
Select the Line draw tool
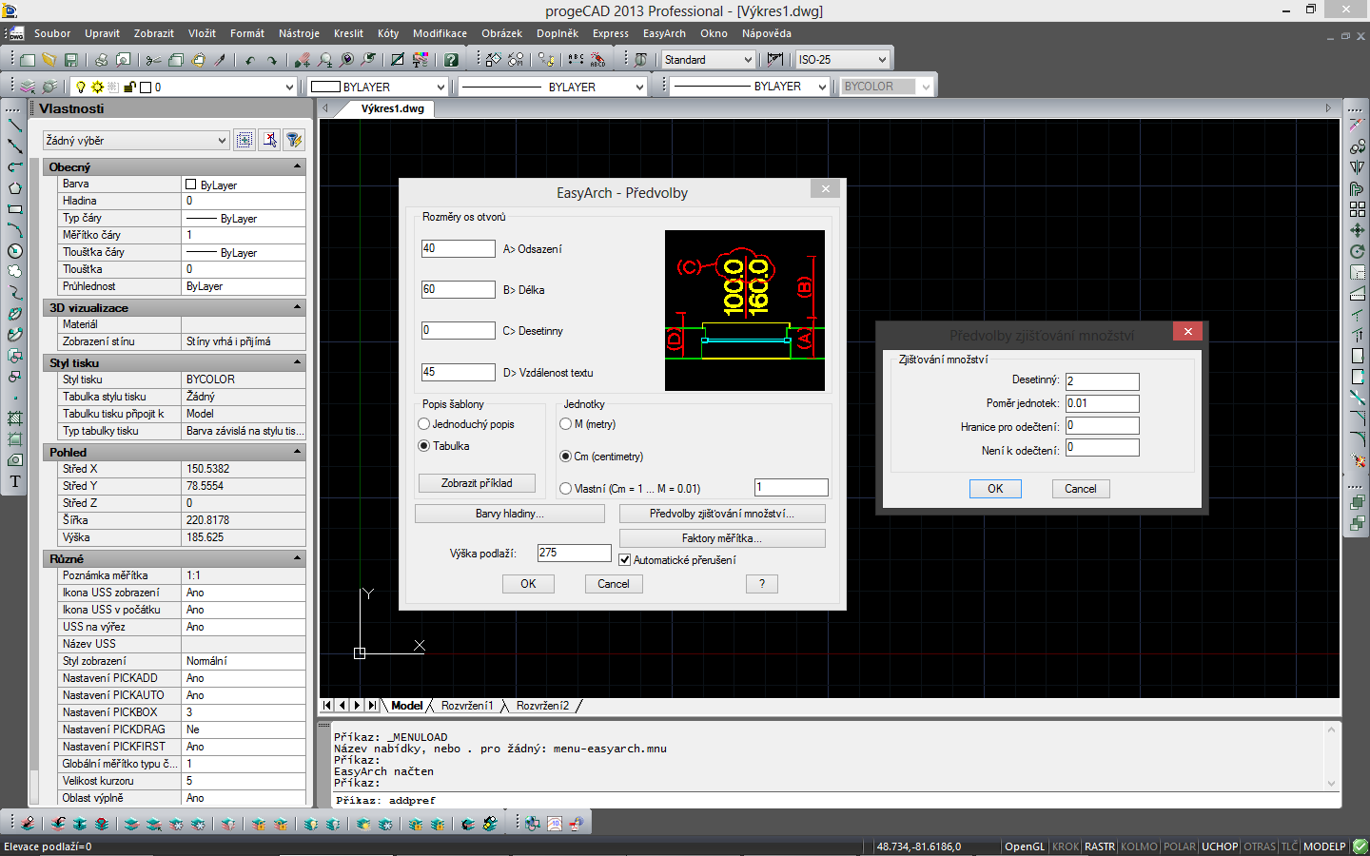(x=14, y=126)
